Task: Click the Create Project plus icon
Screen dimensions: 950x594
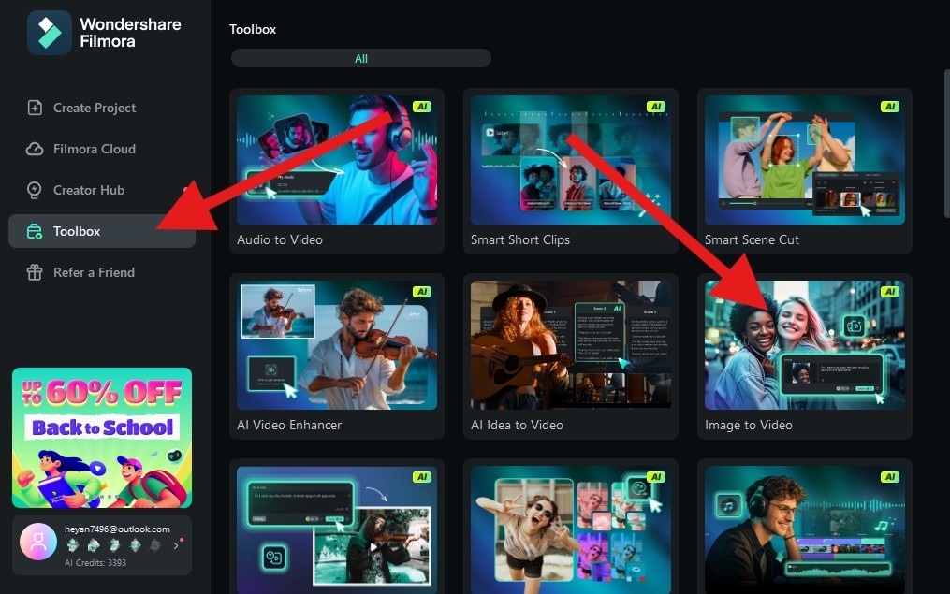Action: point(35,108)
